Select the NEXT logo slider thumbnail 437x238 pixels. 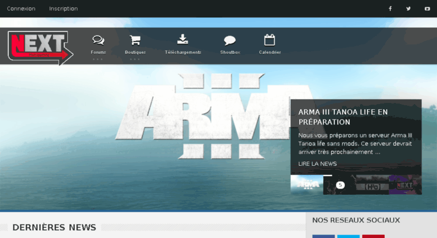pyautogui.click(x=406, y=185)
